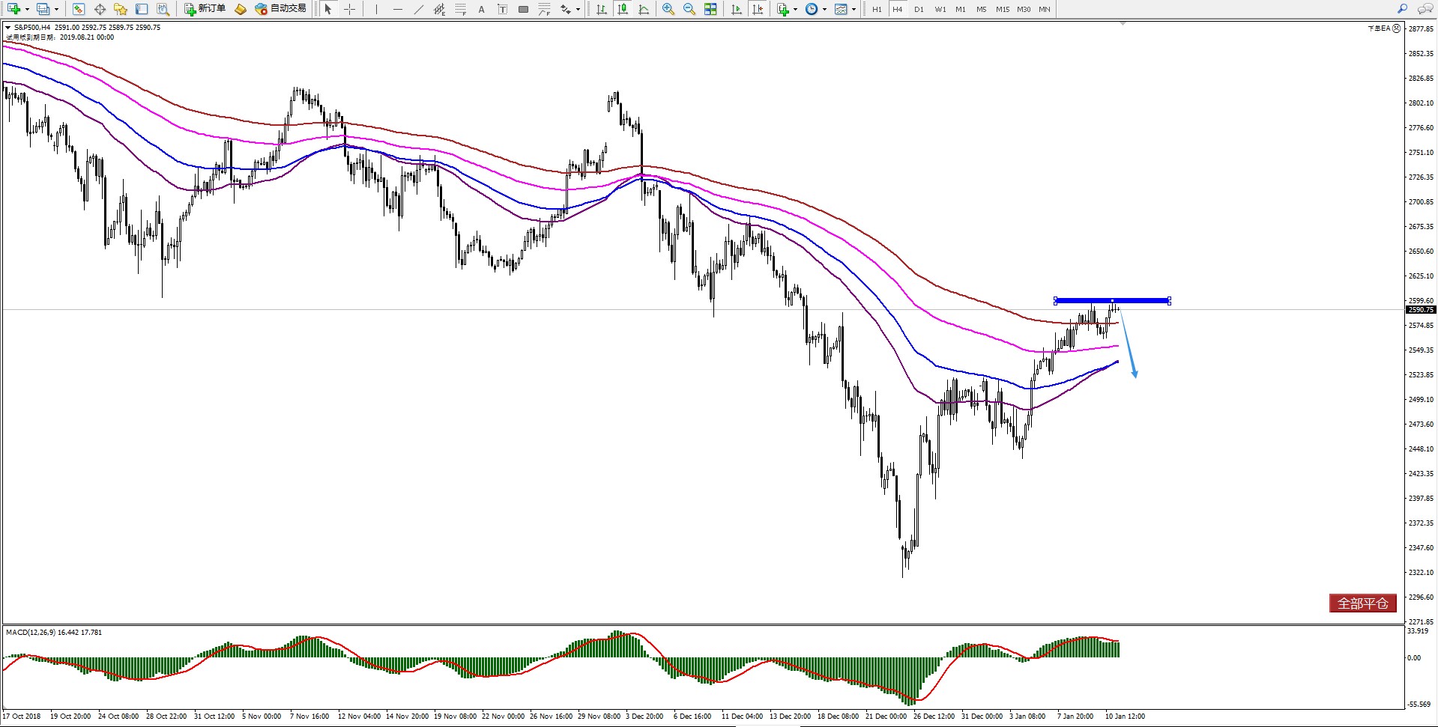The width and height of the screenshot is (1438, 727).
Task: Click the Zoom Out magnifier icon
Action: [x=689, y=9]
